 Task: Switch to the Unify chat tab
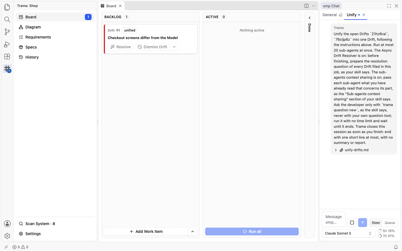click(x=351, y=15)
